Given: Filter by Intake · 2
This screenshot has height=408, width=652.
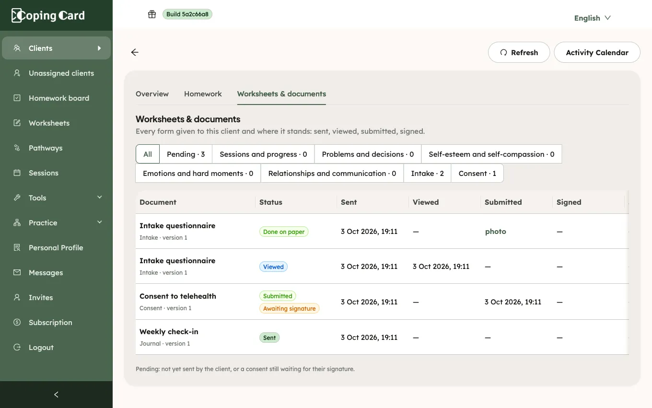Looking at the screenshot, I should point(427,173).
